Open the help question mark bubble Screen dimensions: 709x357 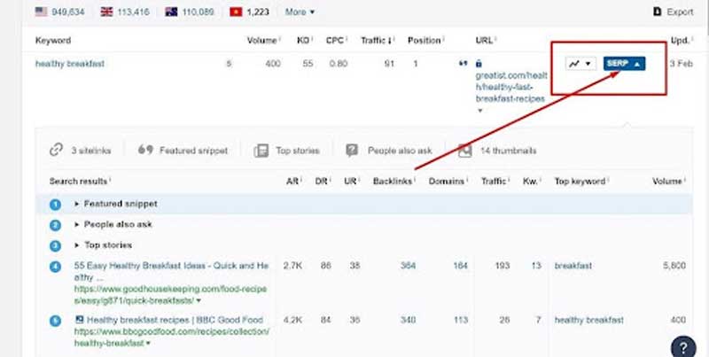pyautogui.click(x=682, y=345)
